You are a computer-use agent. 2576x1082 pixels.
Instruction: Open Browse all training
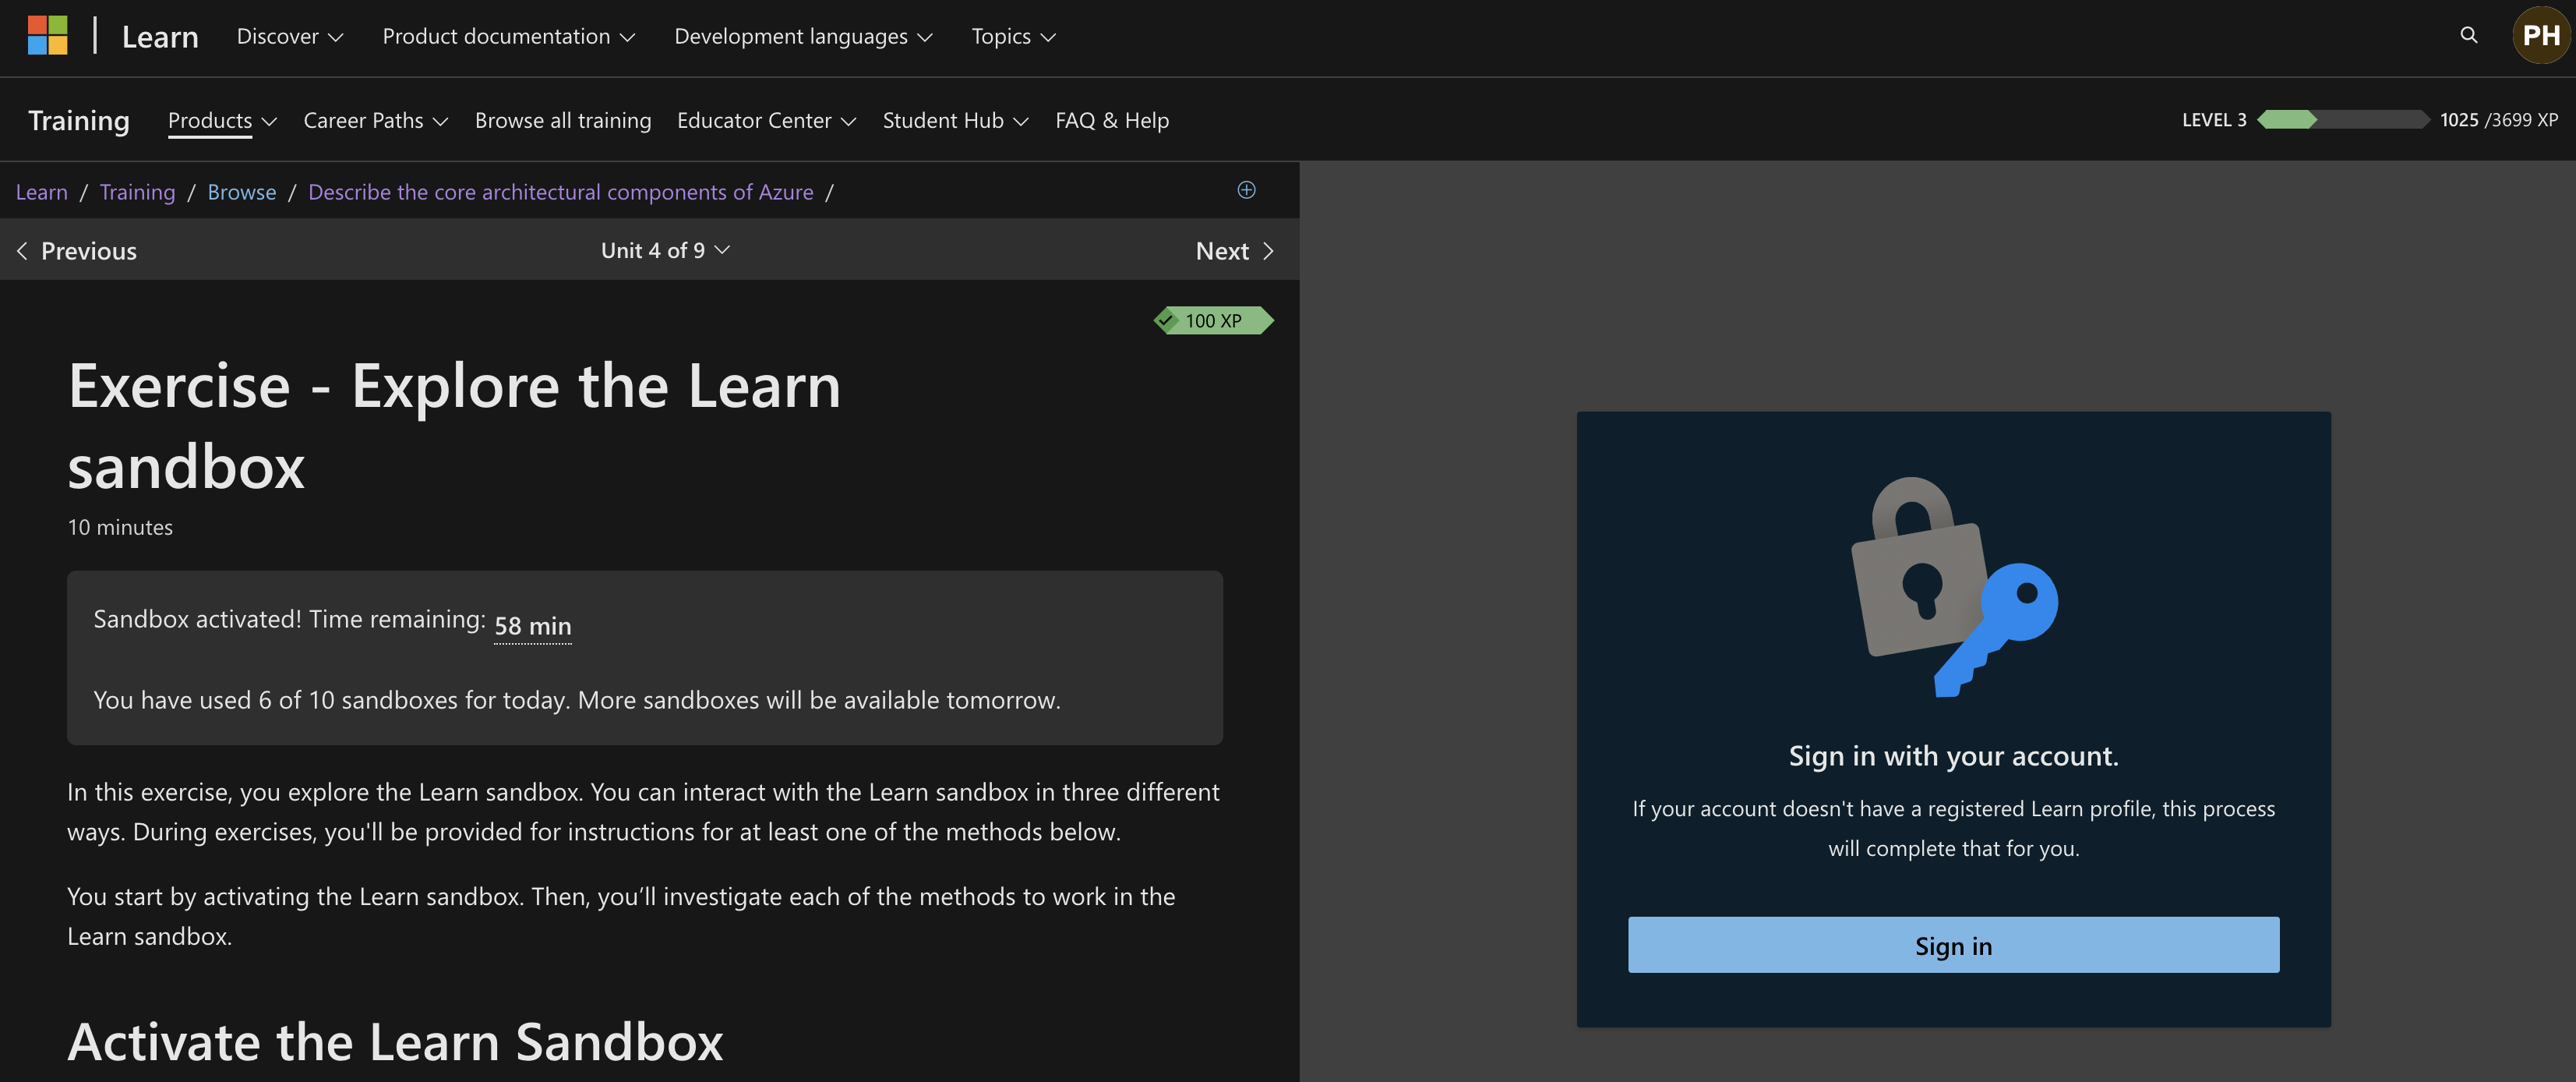[563, 120]
